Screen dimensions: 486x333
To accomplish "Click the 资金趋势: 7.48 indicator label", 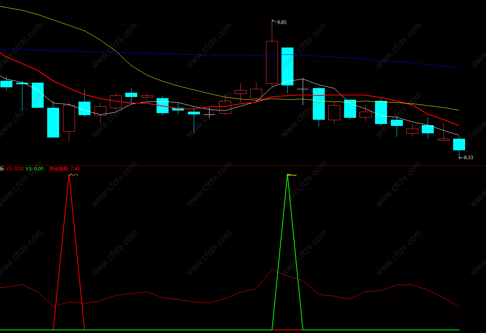I will pyautogui.click(x=65, y=168).
